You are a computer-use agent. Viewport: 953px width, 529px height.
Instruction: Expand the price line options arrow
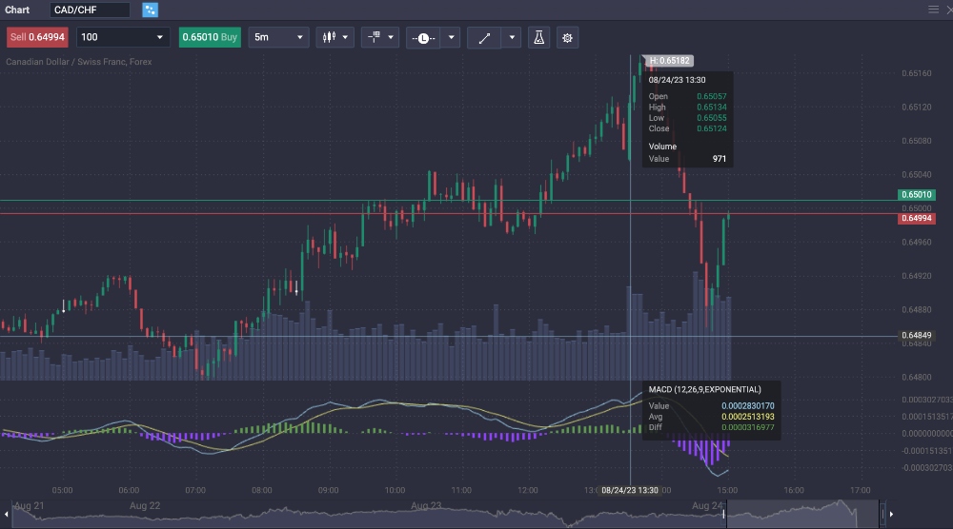451,38
